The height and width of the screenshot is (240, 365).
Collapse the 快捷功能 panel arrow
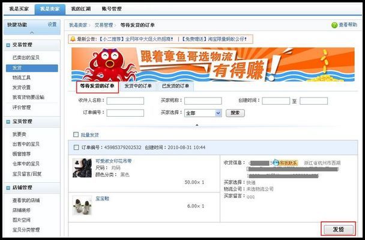[x=32, y=32]
